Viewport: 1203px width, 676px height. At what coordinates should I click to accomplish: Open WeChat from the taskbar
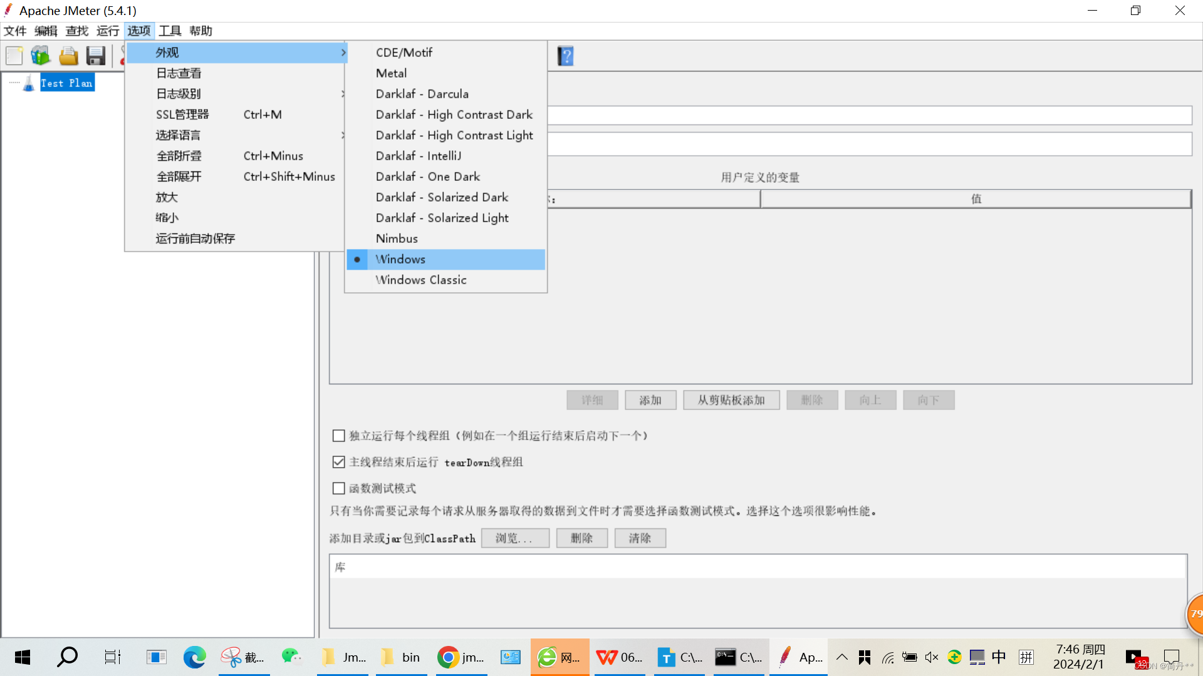pos(291,657)
